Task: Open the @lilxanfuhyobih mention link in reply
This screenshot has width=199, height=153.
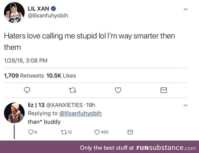Action: pyautogui.click(x=80, y=114)
